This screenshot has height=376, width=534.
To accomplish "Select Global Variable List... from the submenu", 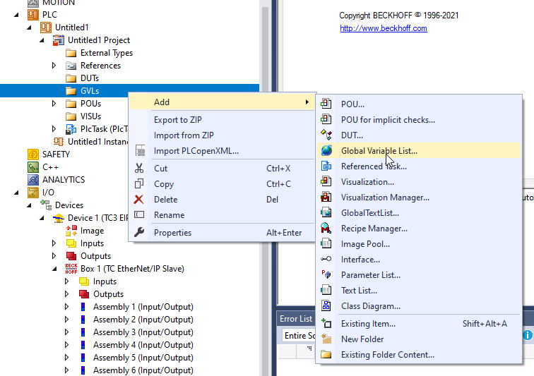I will click(x=419, y=150).
